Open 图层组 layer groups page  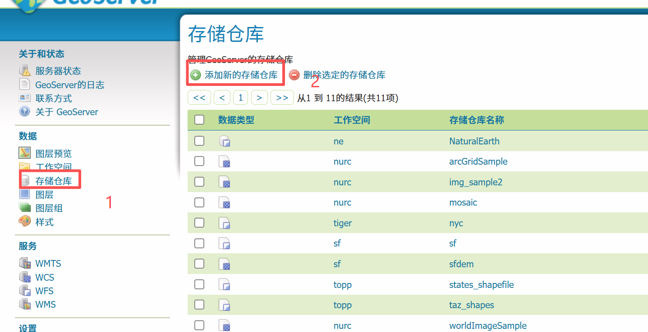pyautogui.click(x=49, y=208)
